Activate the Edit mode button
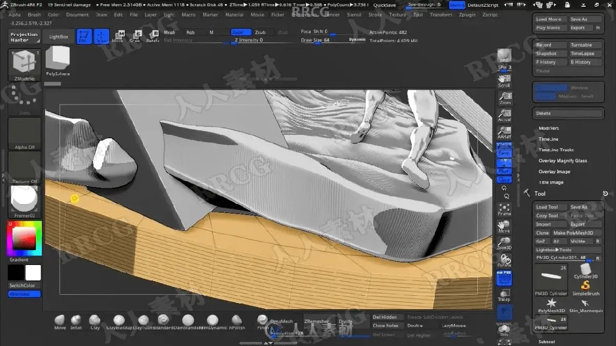Image resolution: width=616 pixels, height=346 pixels. coord(84,36)
